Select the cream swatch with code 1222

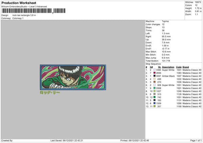155,79
